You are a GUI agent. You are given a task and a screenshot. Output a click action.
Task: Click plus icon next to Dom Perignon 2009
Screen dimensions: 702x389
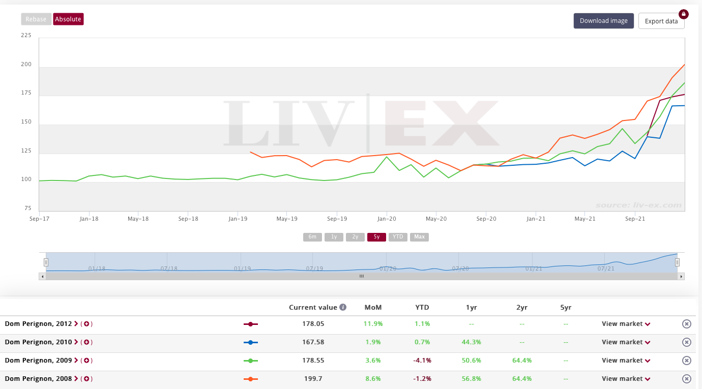pyautogui.click(x=86, y=361)
